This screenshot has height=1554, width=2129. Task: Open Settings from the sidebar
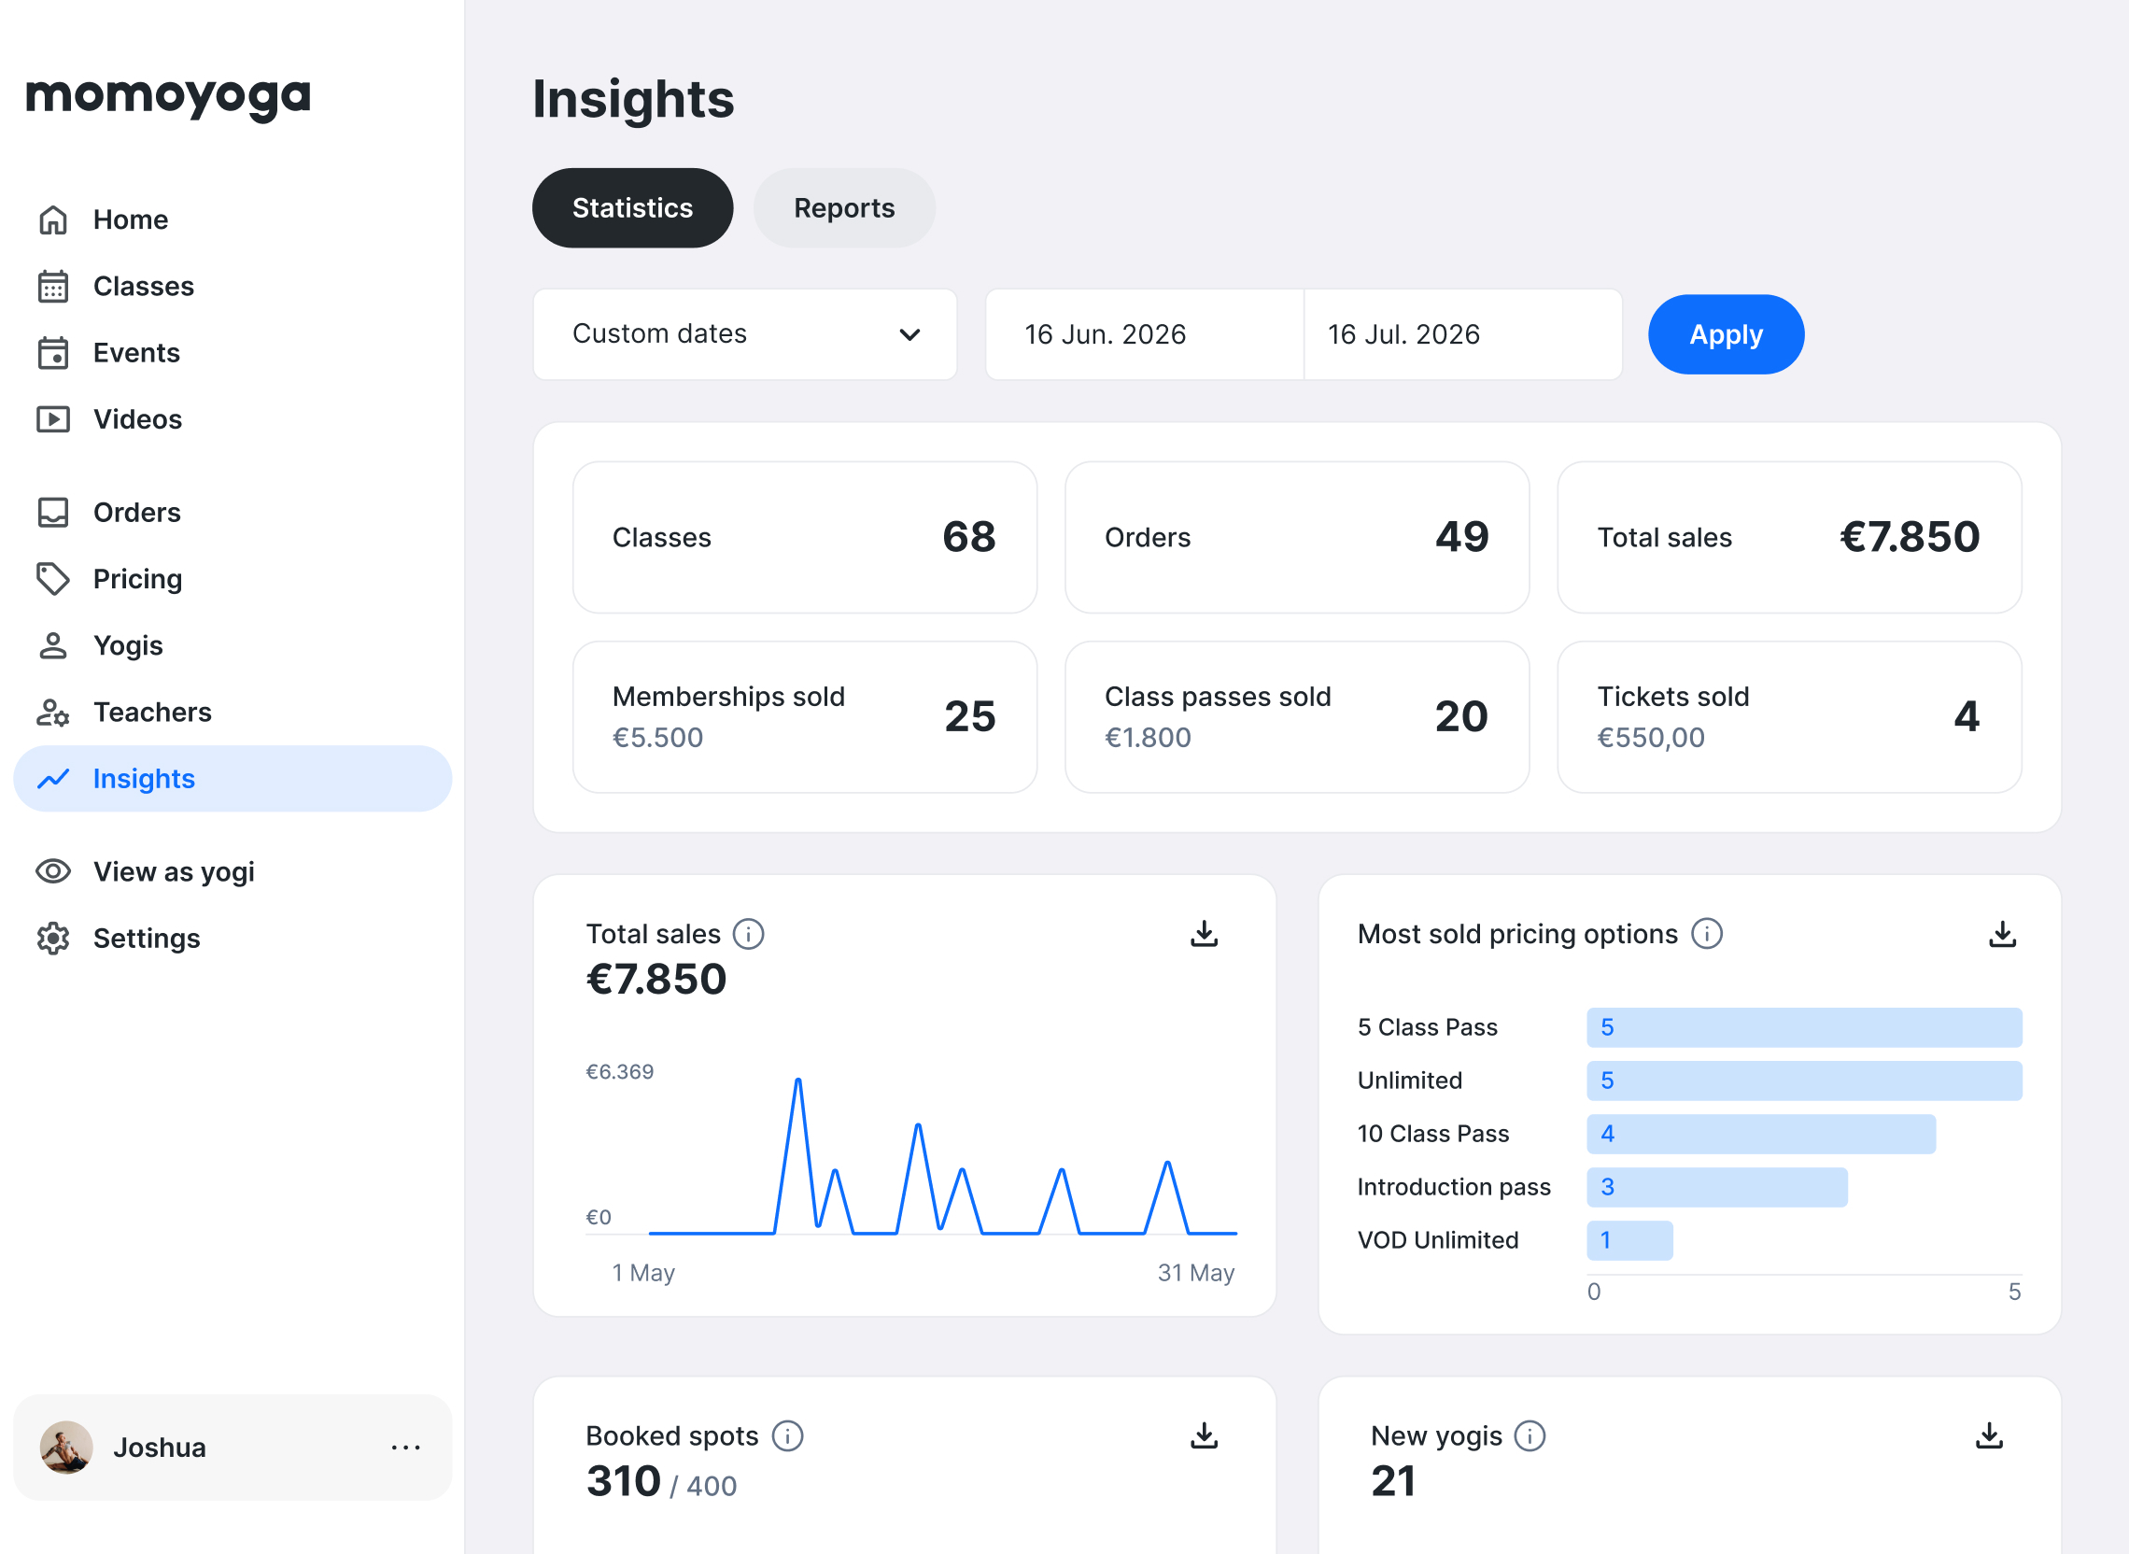tap(146, 939)
